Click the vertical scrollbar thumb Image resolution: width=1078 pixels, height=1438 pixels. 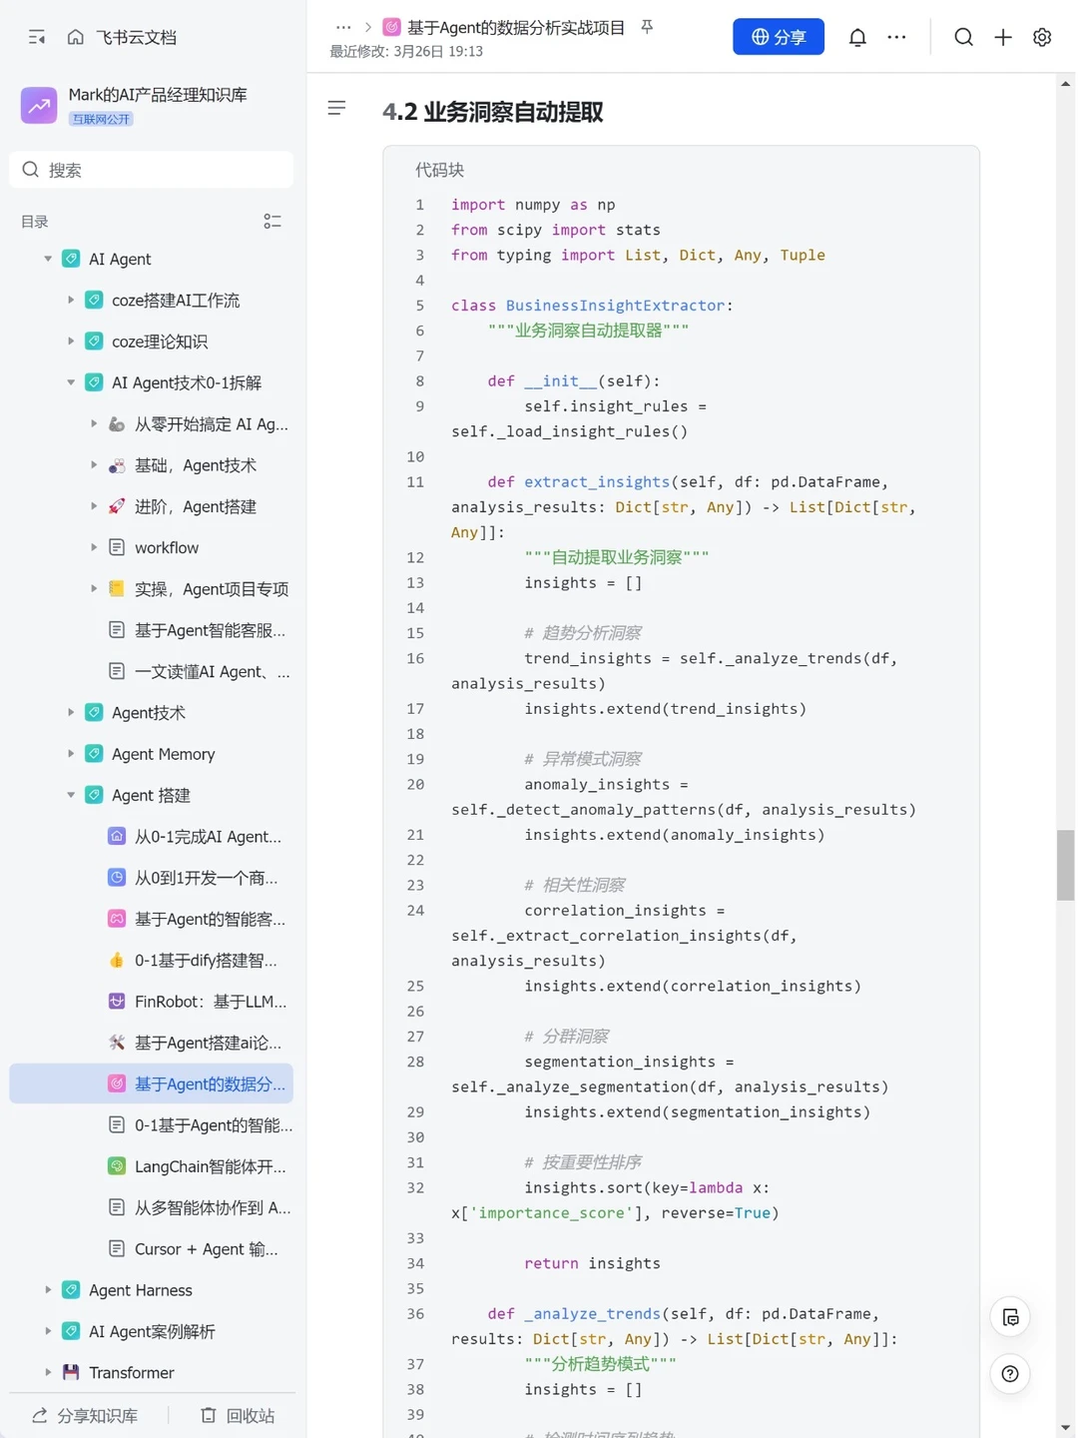1066,865
